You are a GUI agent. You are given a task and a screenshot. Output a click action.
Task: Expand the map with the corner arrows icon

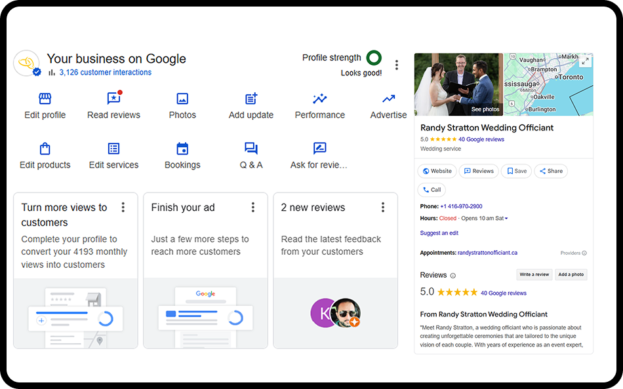pyautogui.click(x=586, y=61)
